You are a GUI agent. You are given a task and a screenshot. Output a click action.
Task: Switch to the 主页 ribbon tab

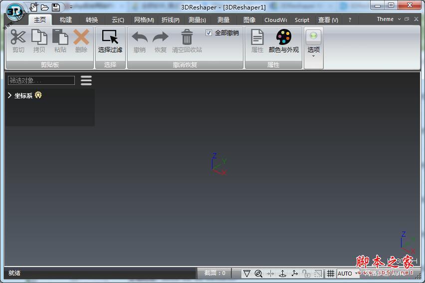click(x=40, y=20)
